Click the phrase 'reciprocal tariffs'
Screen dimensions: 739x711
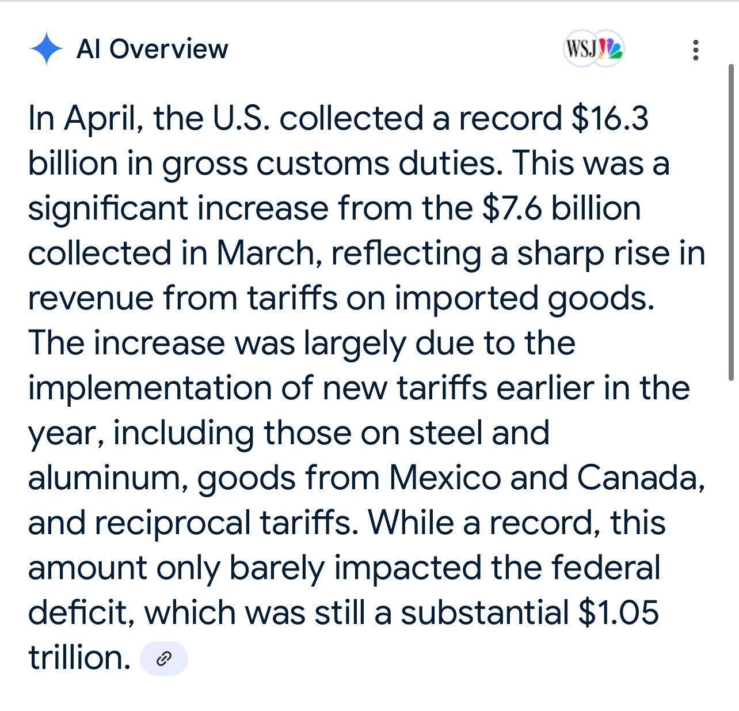click(222, 523)
